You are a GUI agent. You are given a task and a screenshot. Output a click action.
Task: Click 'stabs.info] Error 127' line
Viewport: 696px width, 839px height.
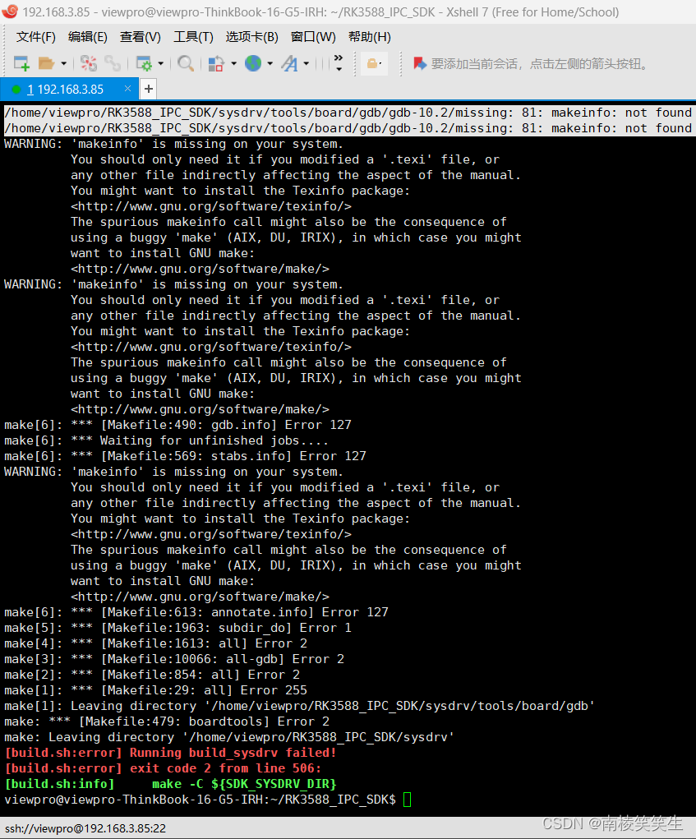(x=185, y=456)
